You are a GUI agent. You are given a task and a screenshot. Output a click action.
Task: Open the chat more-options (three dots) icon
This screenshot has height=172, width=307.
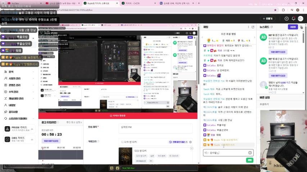click(x=248, y=27)
